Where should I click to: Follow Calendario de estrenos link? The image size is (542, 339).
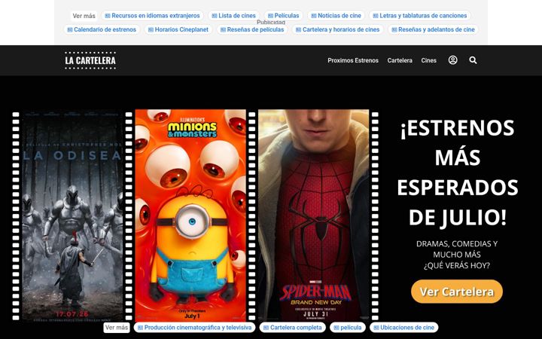tap(102, 29)
